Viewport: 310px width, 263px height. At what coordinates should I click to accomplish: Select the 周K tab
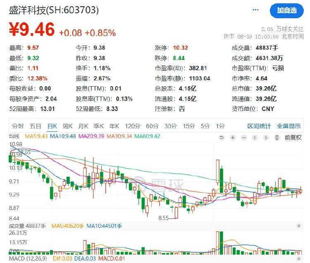(68, 126)
